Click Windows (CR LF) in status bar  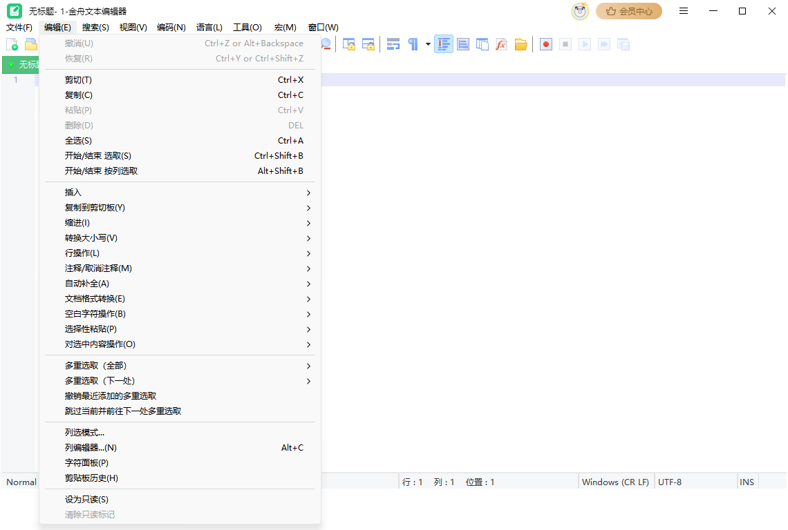click(x=616, y=482)
